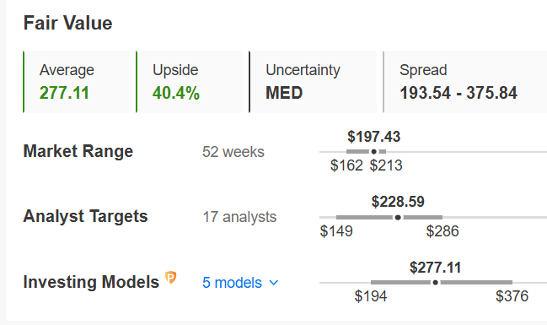Image resolution: width=547 pixels, height=325 pixels.
Task: Click the $228.59 analyst target value
Action: coord(398,202)
